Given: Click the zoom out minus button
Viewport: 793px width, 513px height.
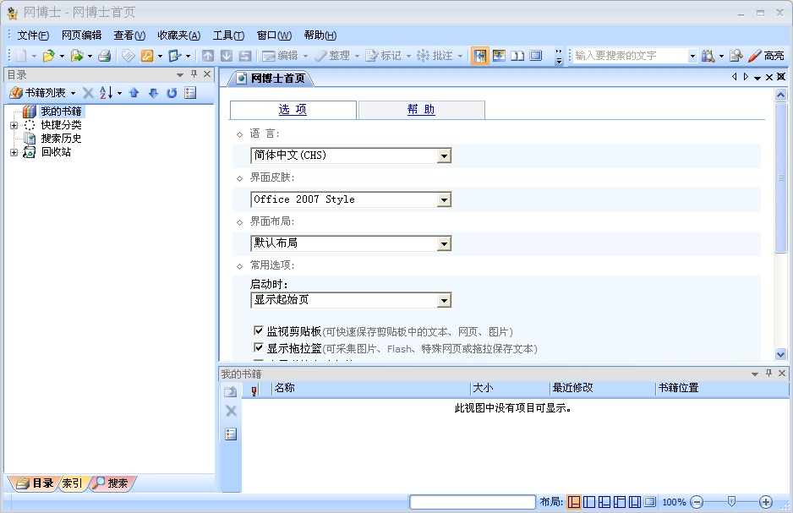Looking at the screenshot, I should pyautogui.click(x=697, y=502).
